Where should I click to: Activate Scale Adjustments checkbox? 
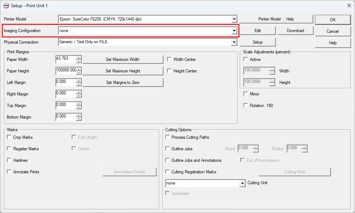246,59
